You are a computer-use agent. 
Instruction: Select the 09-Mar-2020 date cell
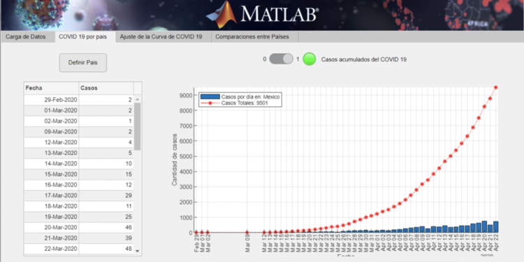click(52, 131)
